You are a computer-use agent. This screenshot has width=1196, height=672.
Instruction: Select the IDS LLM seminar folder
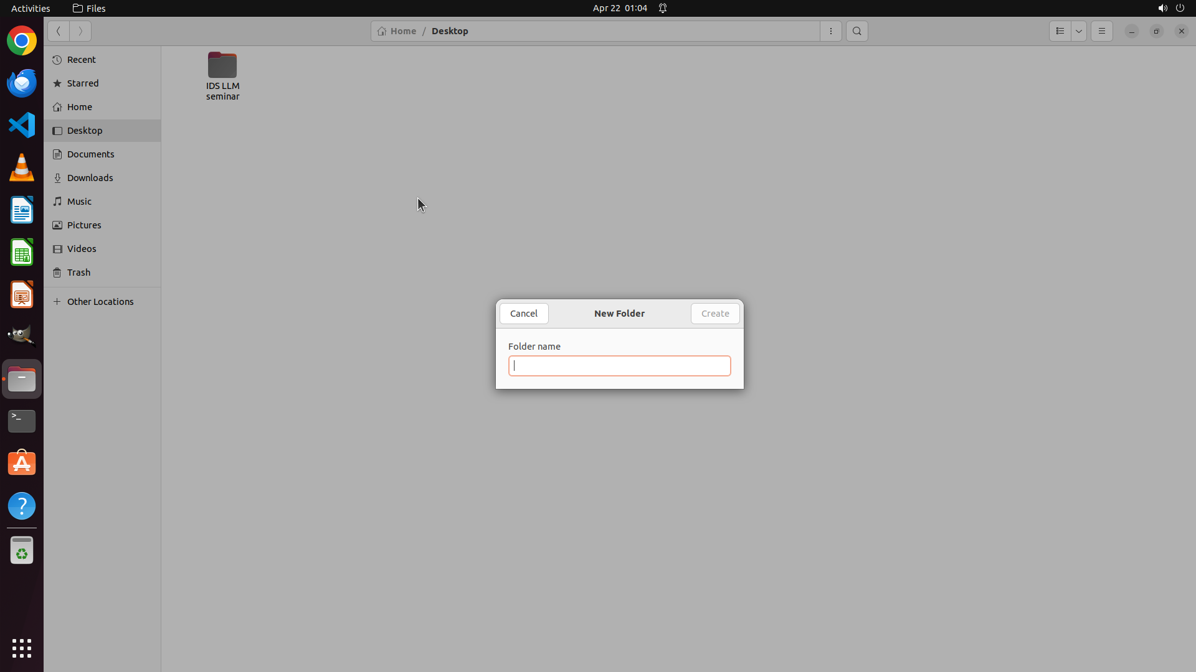[222, 75]
